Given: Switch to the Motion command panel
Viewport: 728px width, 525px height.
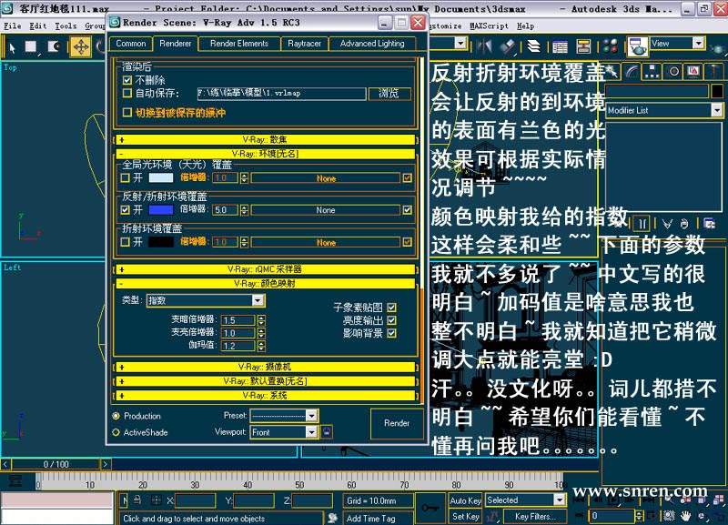Looking at the screenshot, I should point(673,71).
